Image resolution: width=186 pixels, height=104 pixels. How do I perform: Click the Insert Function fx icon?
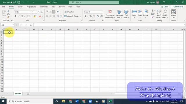31,25
